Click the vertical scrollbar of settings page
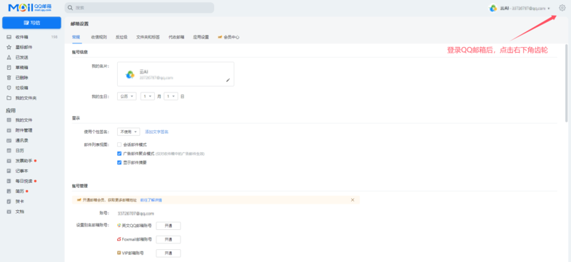This screenshot has width=571, height=262. 566,83
